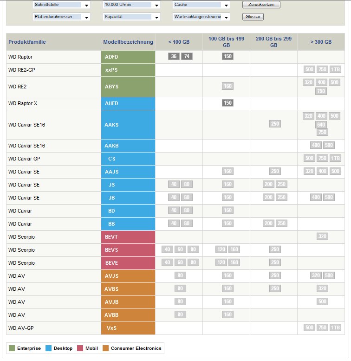Click the WD RE2-GP product family text
Viewport: 351px width, 361px height.
[22, 70]
